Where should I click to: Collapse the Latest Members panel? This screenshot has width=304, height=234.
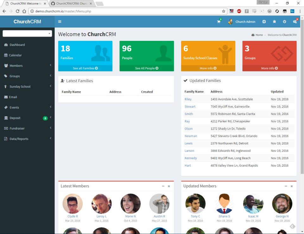click(163, 186)
